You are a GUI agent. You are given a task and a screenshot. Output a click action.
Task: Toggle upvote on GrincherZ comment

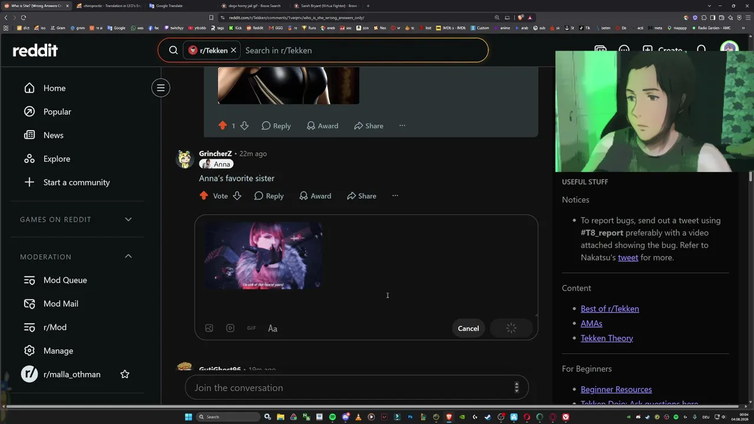pos(204,196)
